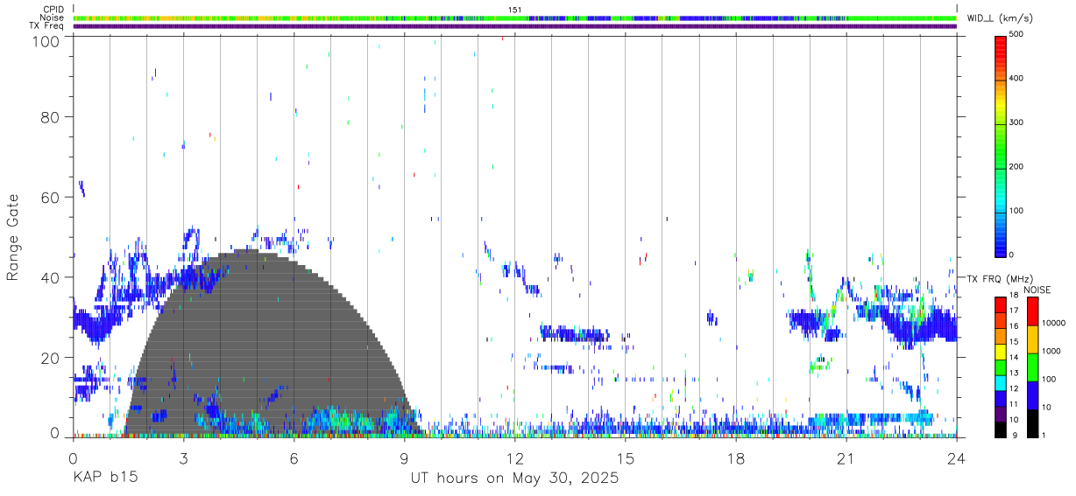Viewport: 1076px width, 496px height.
Task: Select the TX Freq strip label
Action: (47, 25)
